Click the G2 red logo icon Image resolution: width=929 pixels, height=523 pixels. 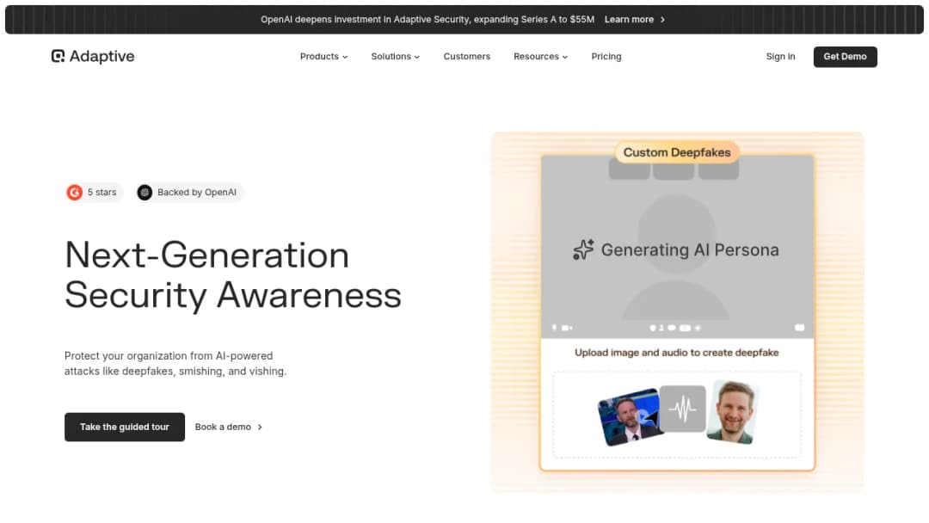pyautogui.click(x=75, y=193)
